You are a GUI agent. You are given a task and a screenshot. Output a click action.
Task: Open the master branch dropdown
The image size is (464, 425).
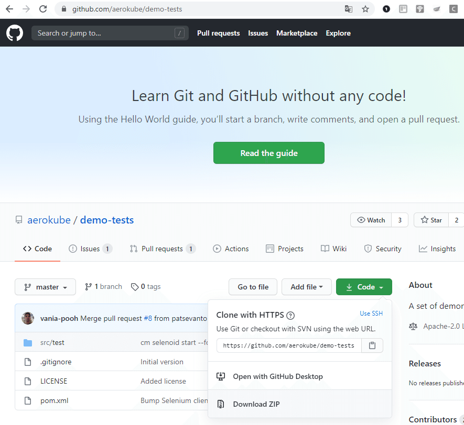point(45,287)
